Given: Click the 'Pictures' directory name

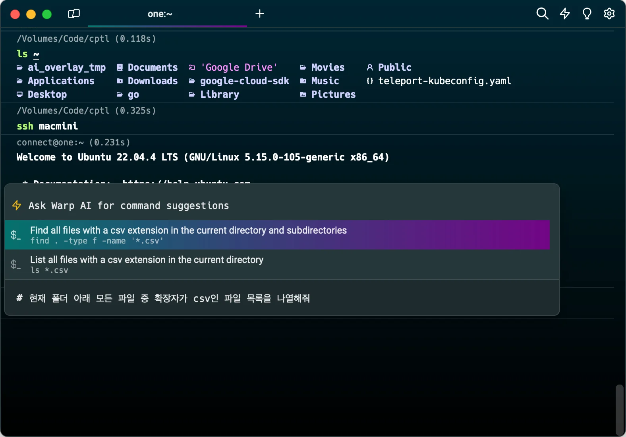Looking at the screenshot, I should point(334,95).
